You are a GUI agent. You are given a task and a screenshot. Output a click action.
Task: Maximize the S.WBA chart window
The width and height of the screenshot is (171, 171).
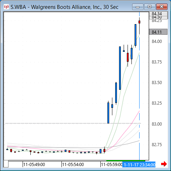tap(150, 7)
